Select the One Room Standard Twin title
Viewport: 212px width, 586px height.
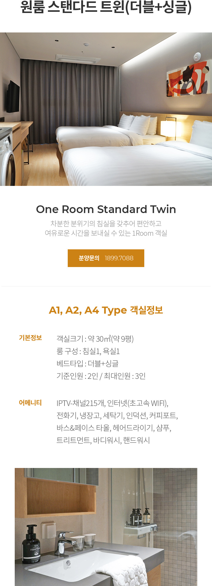coord(106,209)
